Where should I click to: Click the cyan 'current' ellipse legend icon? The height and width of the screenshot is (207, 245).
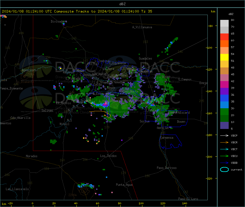224,169
